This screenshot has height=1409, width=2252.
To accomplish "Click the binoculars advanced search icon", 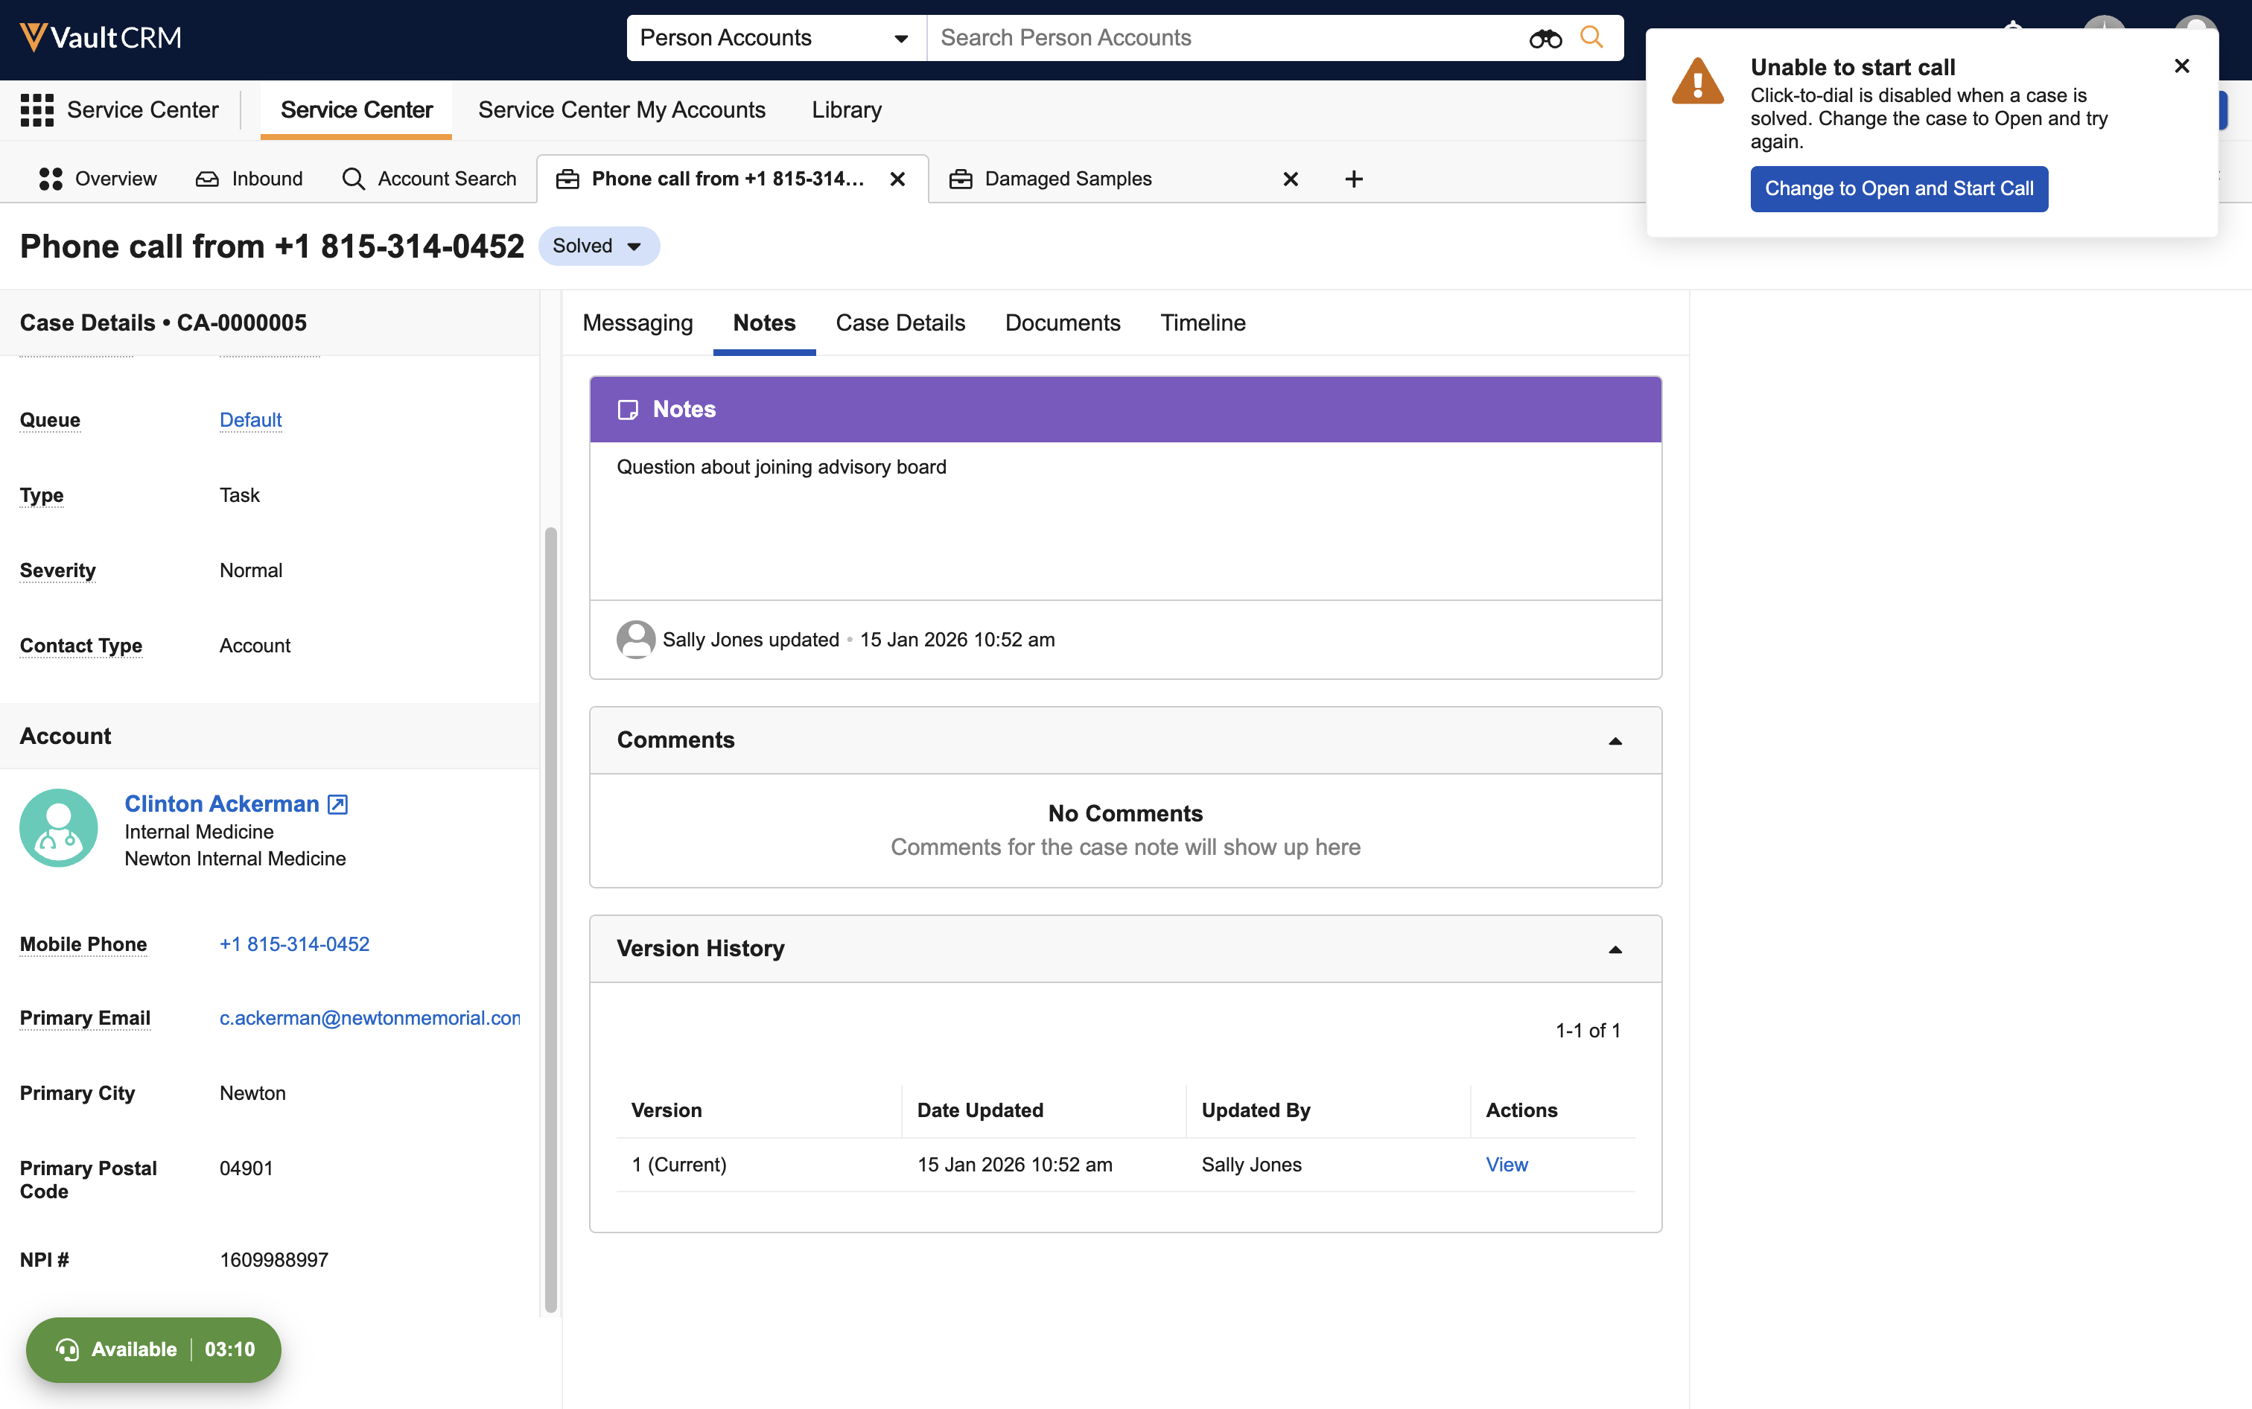I will pyautogui.click(x=1545, y=38).
